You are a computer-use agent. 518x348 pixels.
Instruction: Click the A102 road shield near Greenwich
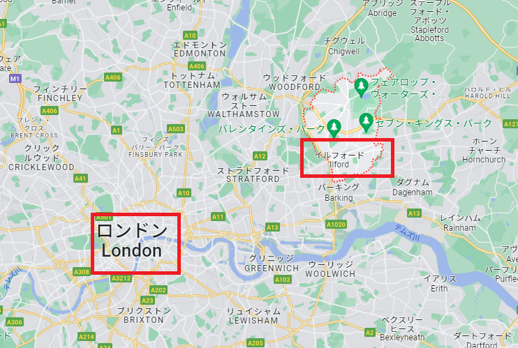click(283, 280)
